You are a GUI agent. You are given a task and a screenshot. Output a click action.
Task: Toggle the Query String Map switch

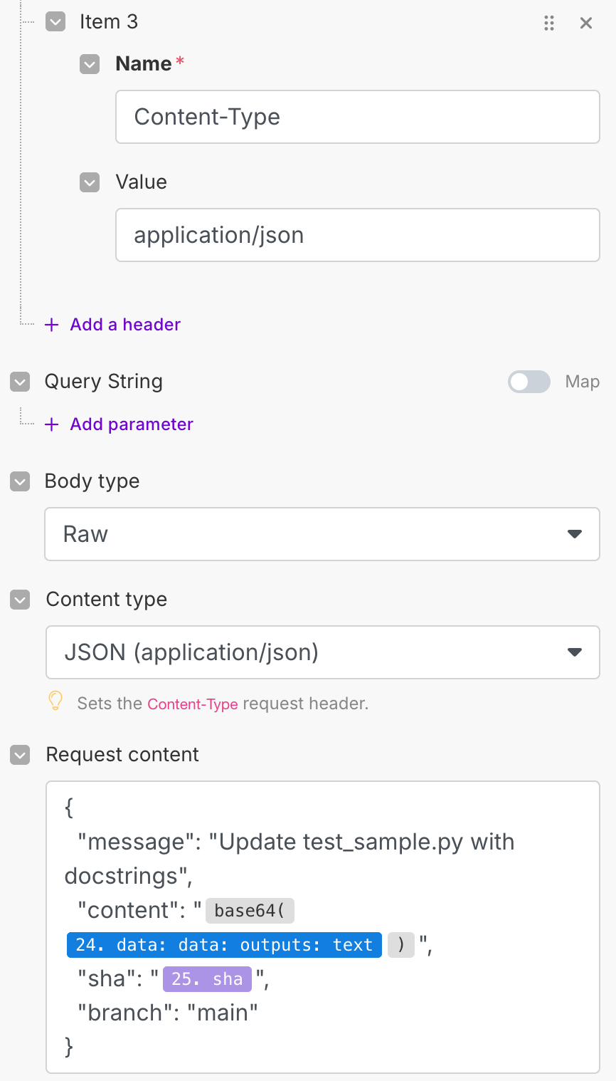click(529, 382)
